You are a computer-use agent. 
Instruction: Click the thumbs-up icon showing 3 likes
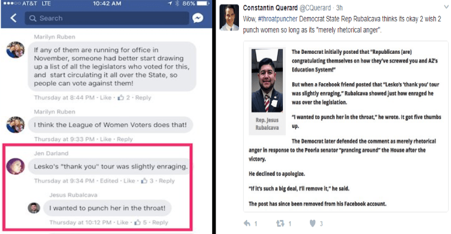pyautogui.click(x=144, y=180)
